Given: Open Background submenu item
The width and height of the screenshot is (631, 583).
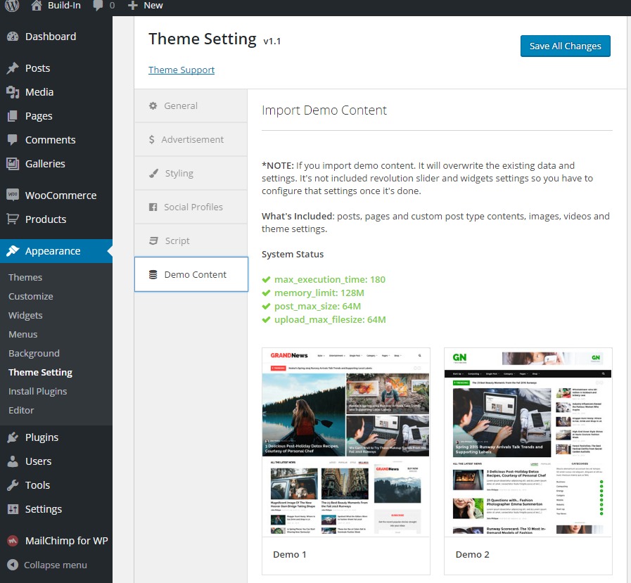Looking at the screenshot, I should pos(34,353).
